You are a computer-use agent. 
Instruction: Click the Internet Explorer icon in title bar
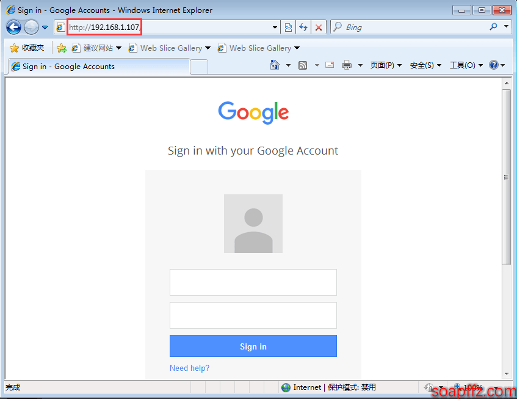coord(11,10)
